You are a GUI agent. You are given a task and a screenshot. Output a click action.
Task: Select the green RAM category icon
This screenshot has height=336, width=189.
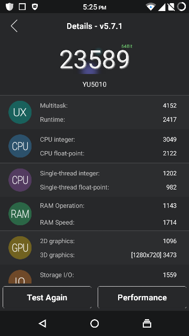20,214
